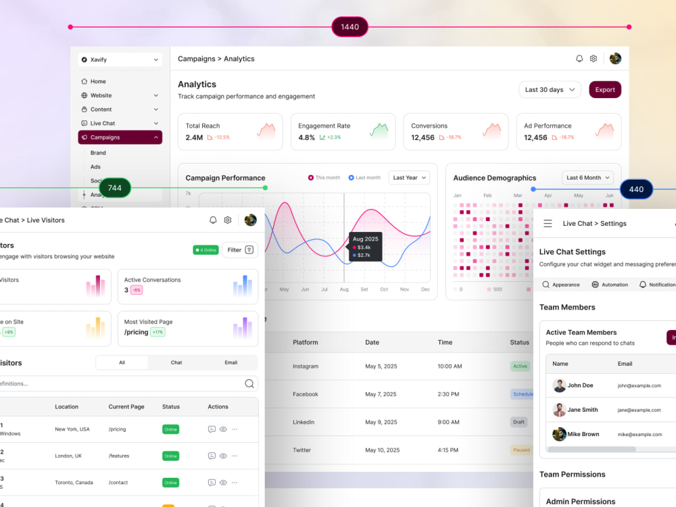Open Last Year chart dropdown
The width and height of the screenshot is (676, 507).
[x=409, y=178]
